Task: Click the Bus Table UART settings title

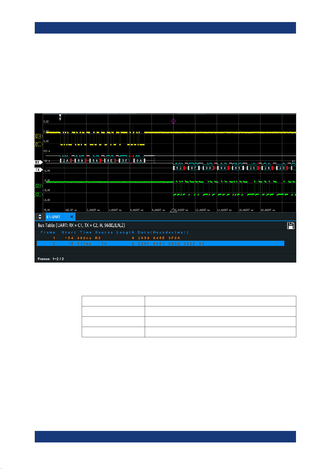Action: coord(81,225)
